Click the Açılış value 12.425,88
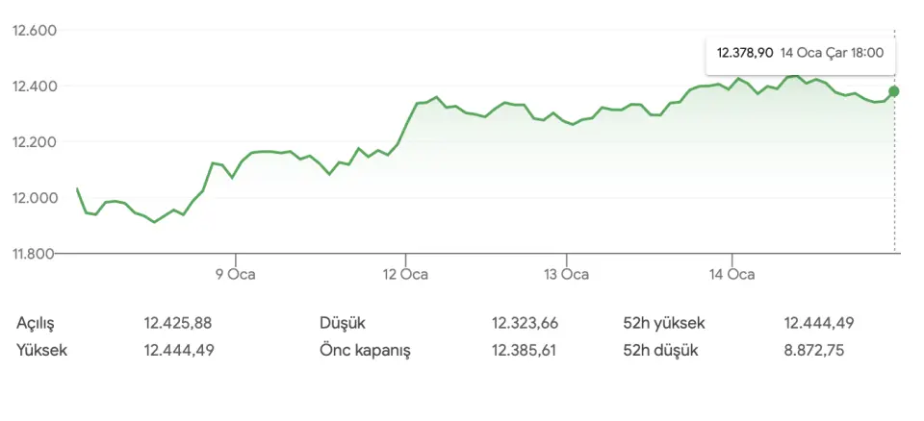Viewport: 924px width, 421px height. 179,323
